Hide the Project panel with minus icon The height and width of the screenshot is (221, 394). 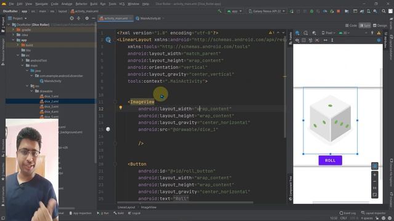click(x=93, y=18)
